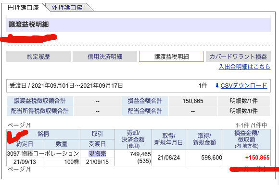This screenshot has height=185, width=279.
Task: Click the 配当金額合計 label cell
Action: click(x=145, y=111)
